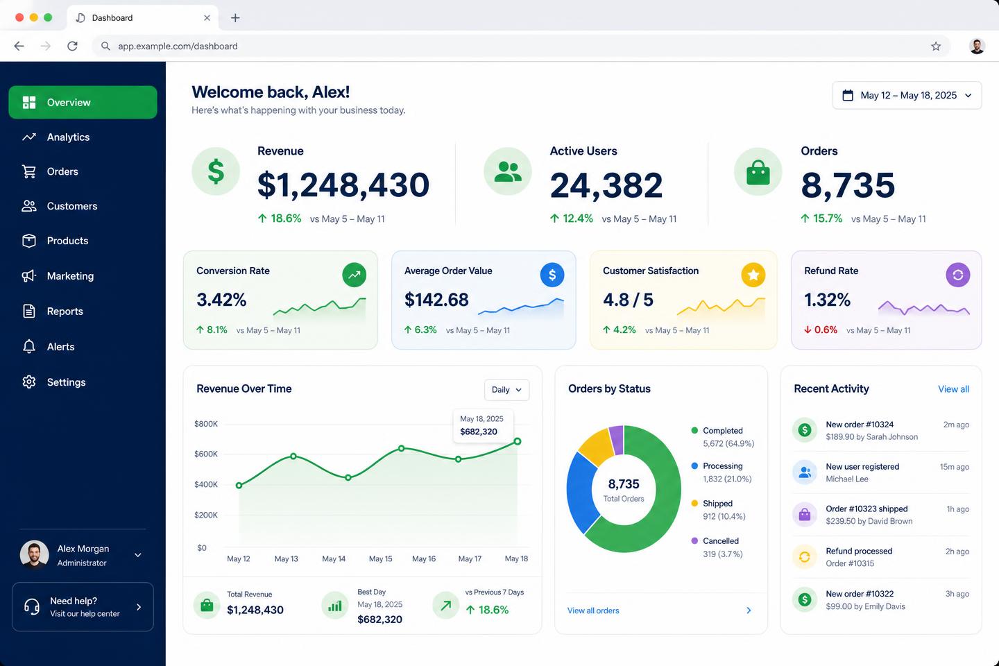This screenshot has height=666, width=999.
Task: Click the Cancelled 319 (3.7%) legend entry
Action: tap(717, 547)
